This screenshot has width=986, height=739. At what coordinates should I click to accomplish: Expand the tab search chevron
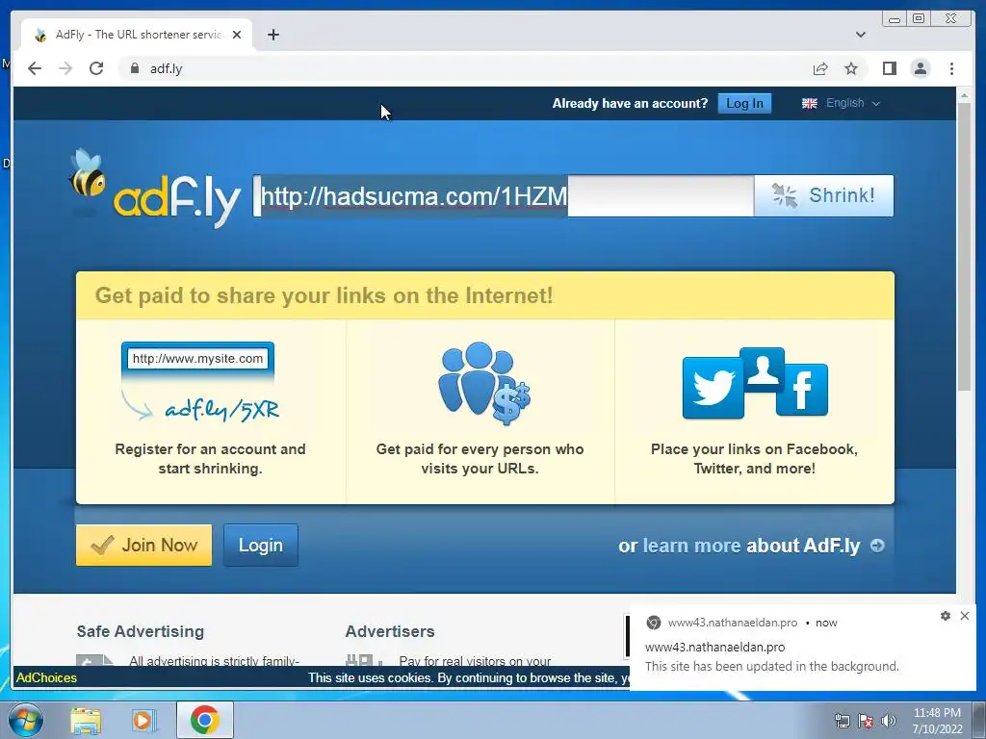pos(860,35)
